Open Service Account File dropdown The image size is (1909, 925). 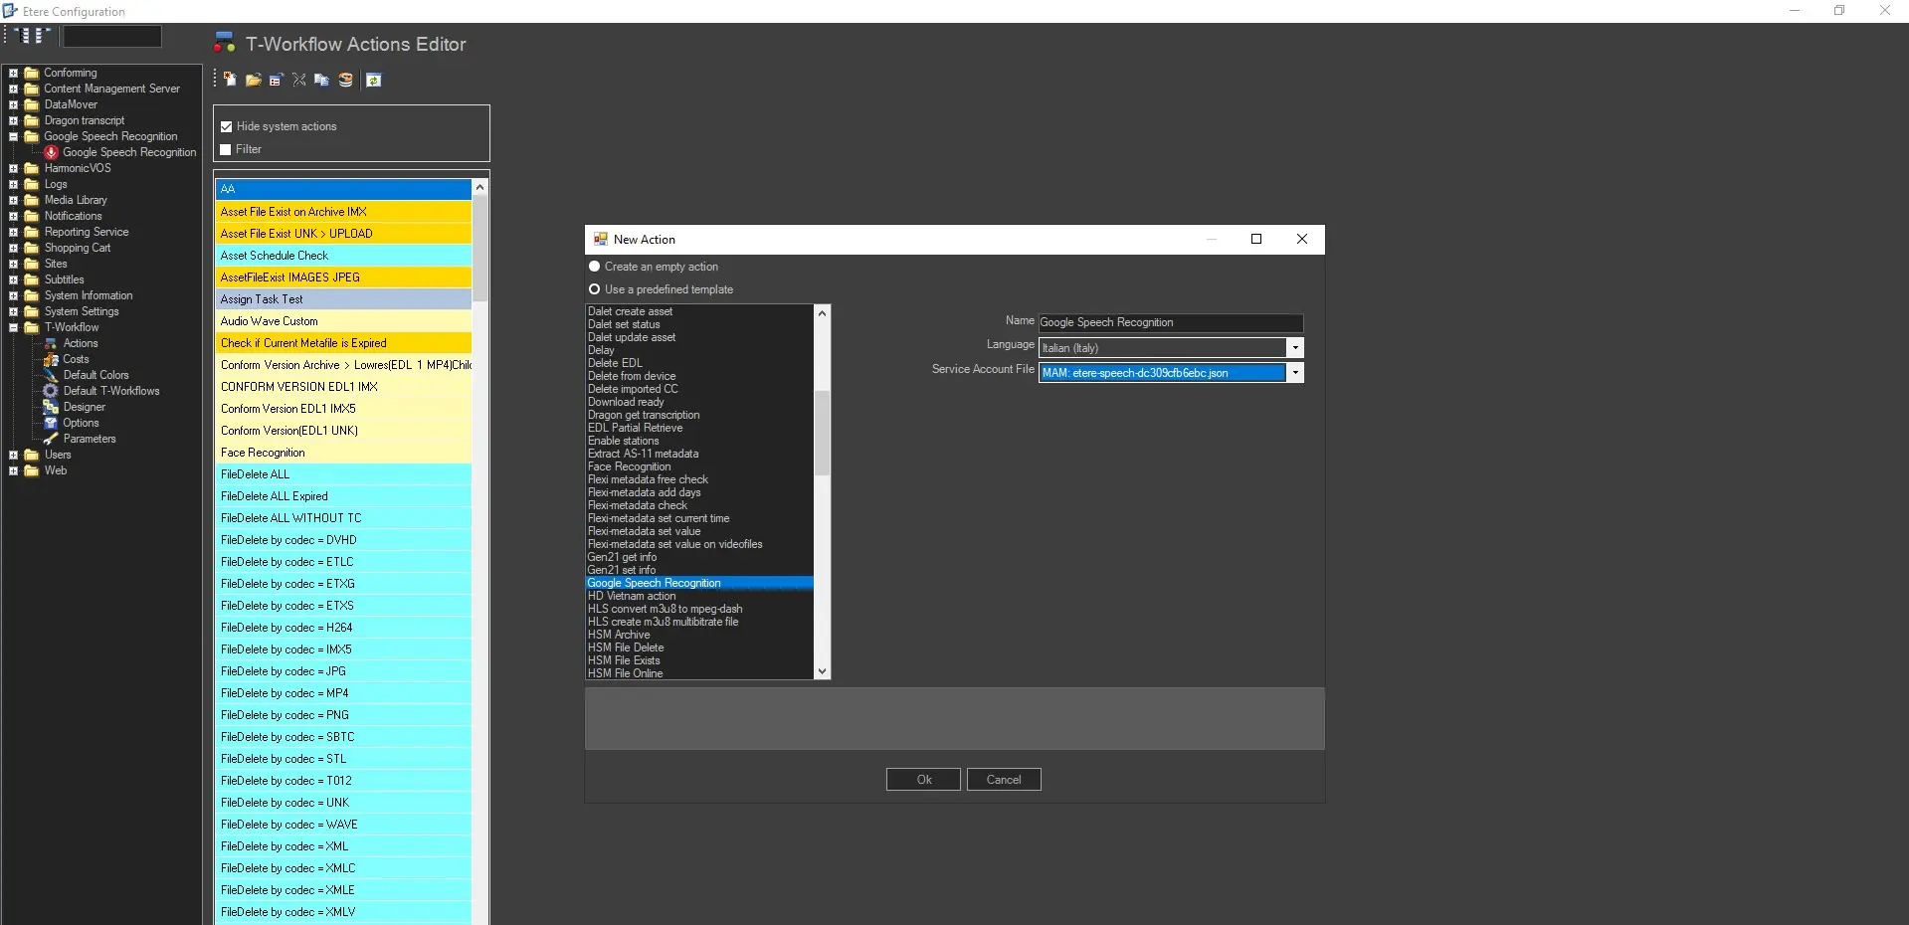point(1294,373)
